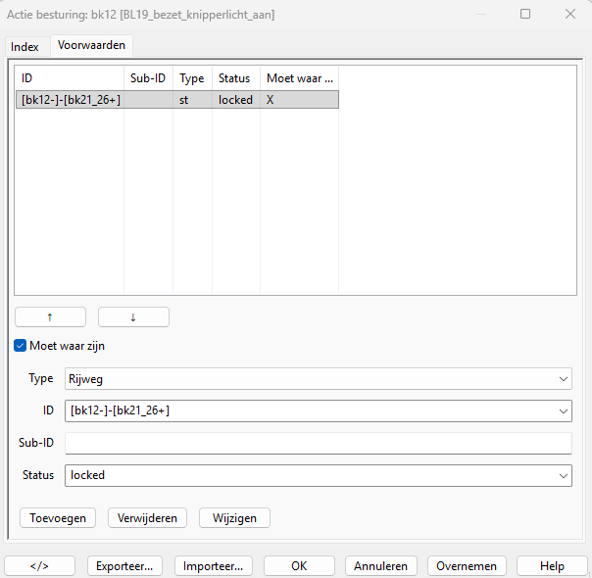592x578 pixels.
Task: Open the XML code view button
Action: [x=40, y=565]
